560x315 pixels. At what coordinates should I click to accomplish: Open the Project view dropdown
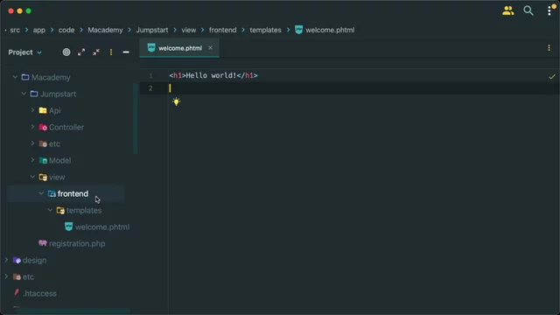pos(24,52)
